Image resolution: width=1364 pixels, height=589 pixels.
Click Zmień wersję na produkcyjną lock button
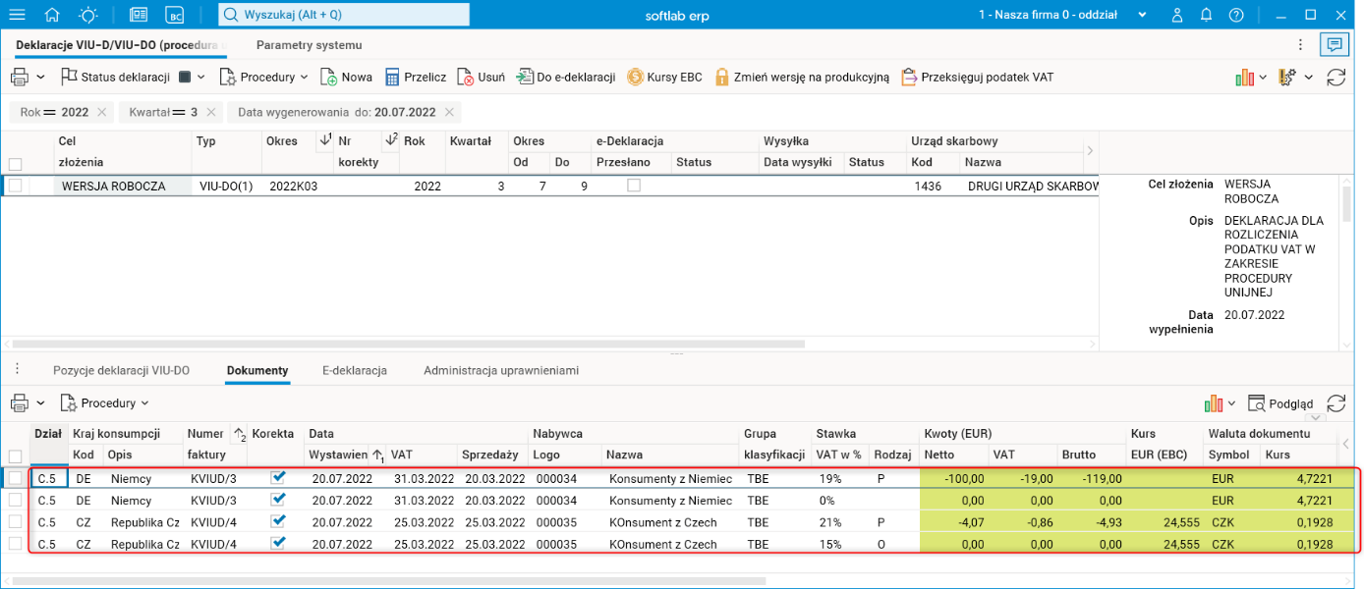click(802, 77)
